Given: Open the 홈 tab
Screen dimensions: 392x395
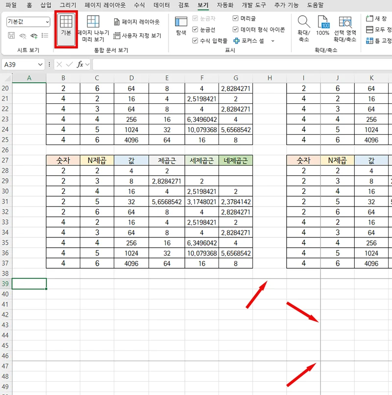Looking at the screenshot, I should click(x=29, y=5).
